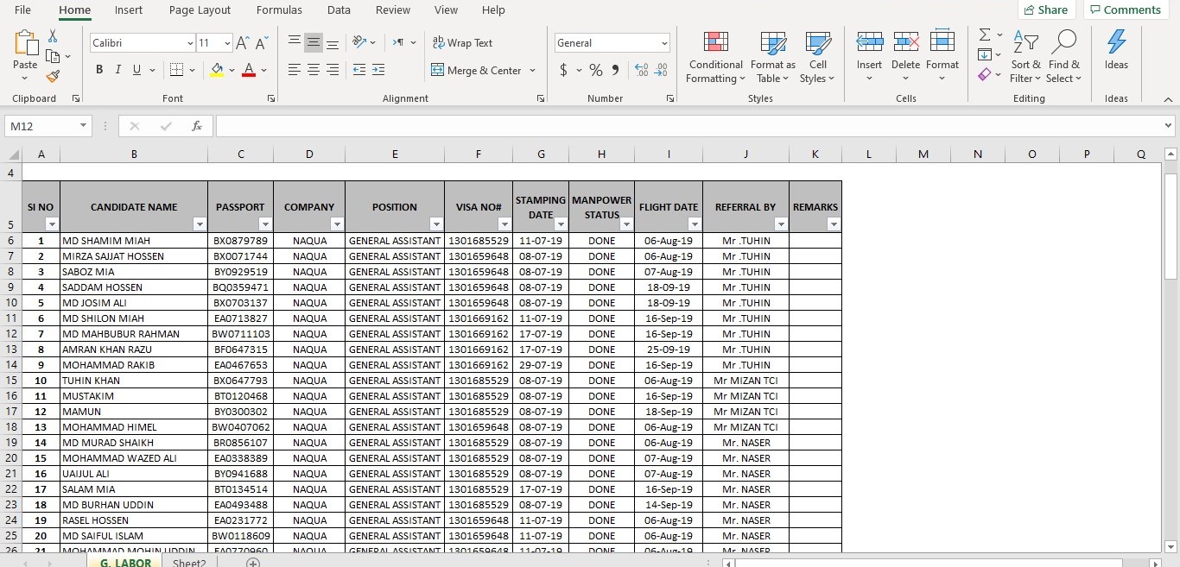1180x567 pixels.
Task: Toggle Wrap Text option
Action: [462, 43]
